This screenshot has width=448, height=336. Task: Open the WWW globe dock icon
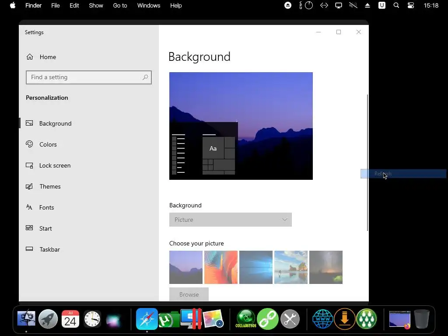(323, 319)
